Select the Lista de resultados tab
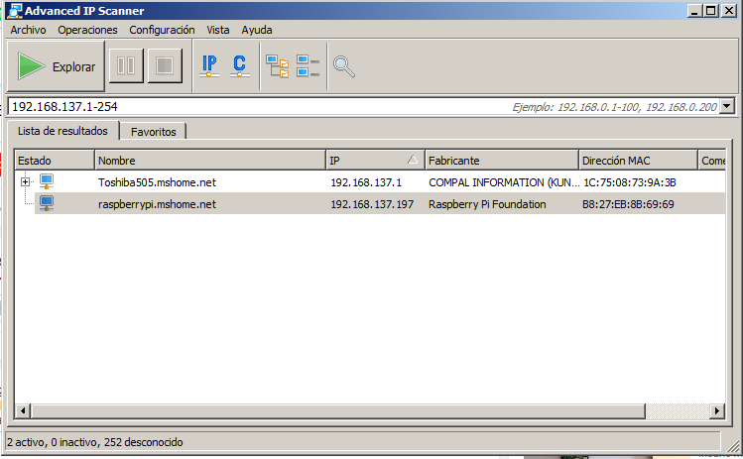 62,131
